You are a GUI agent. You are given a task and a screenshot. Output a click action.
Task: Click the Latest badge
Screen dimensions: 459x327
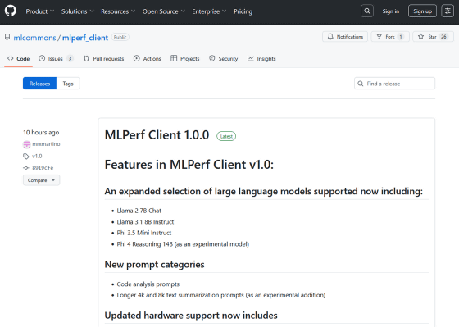point(226,136)
